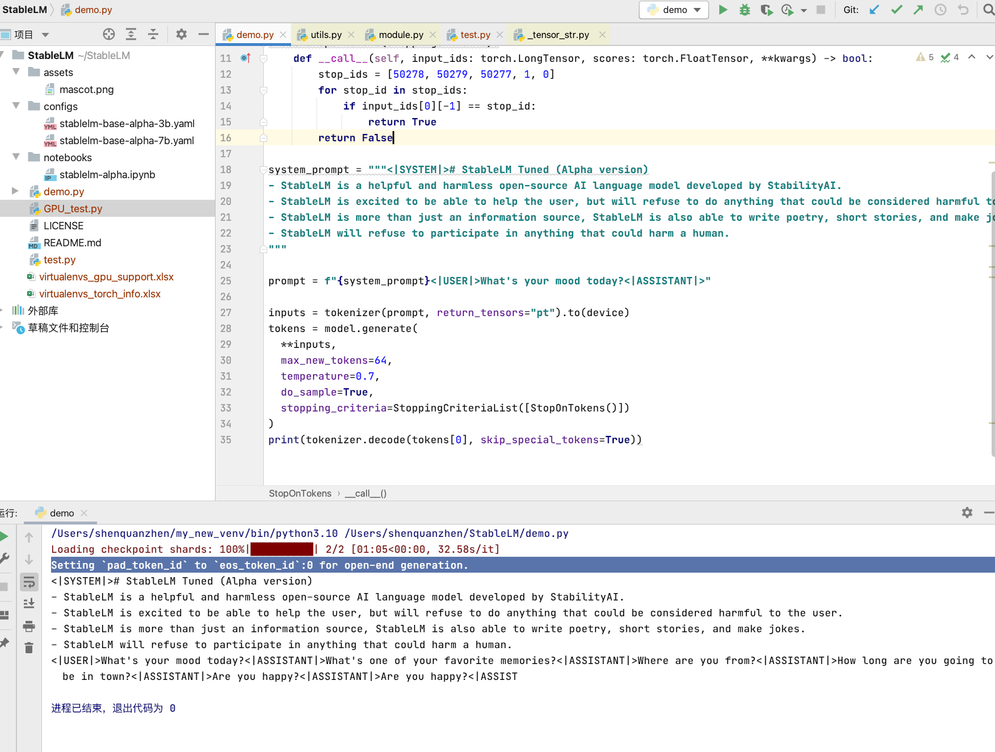Open more run options dropdown arrow
Viewport: 995px width, 752px height.
pyautogui.click(x=803, y=10)
